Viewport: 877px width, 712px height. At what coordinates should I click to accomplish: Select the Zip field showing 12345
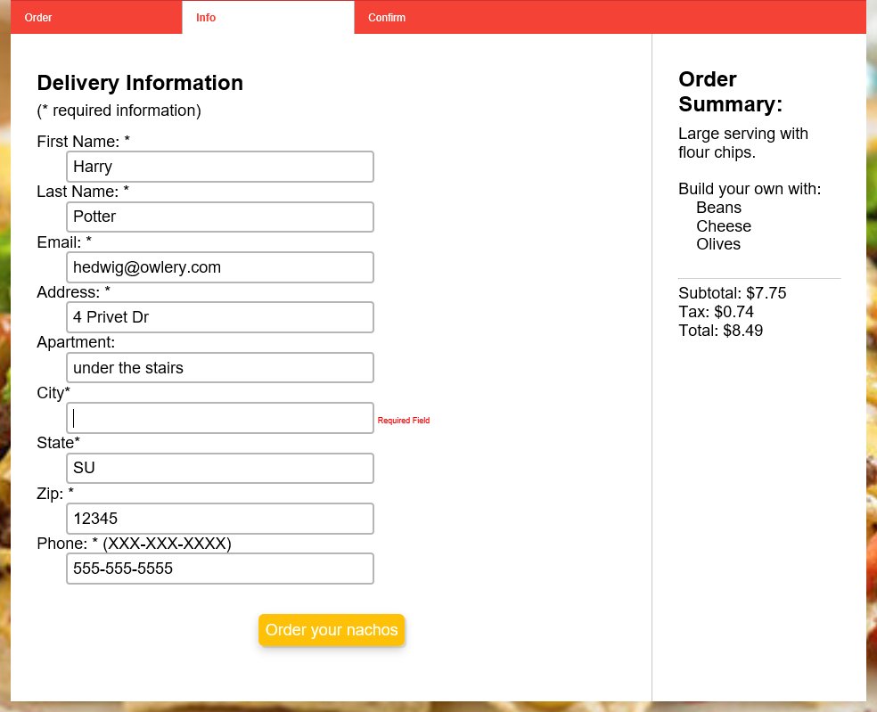[x=219, y=519]
